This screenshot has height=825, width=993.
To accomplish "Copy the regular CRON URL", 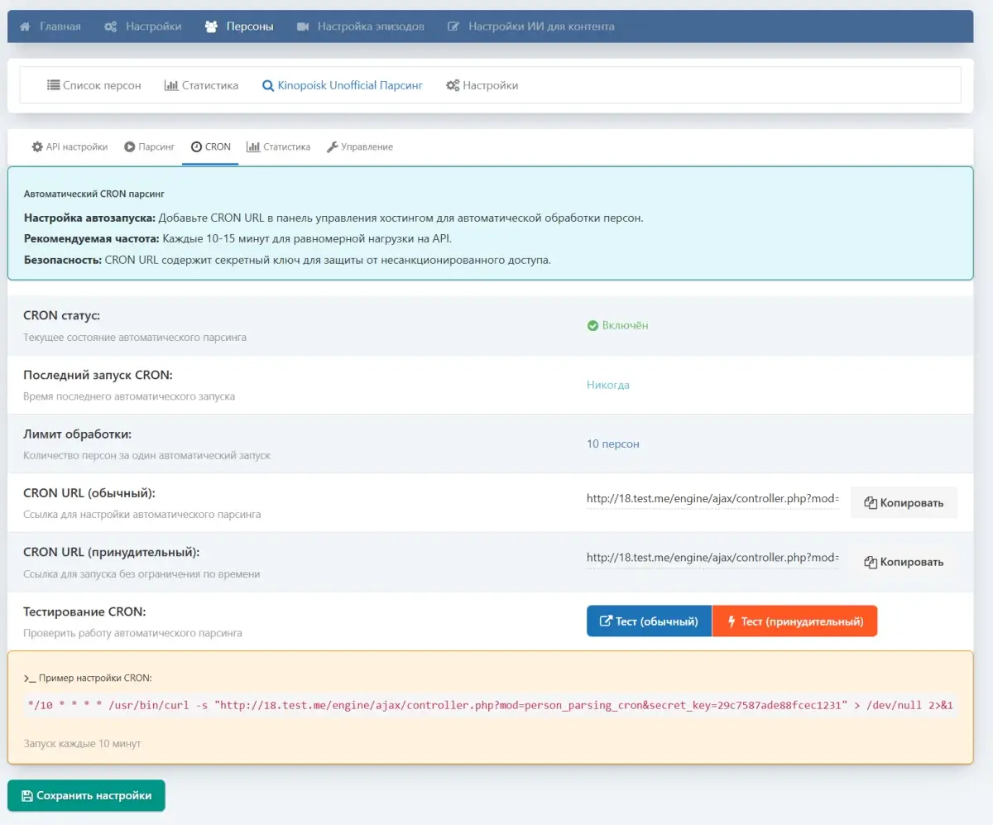I will 904,502.
